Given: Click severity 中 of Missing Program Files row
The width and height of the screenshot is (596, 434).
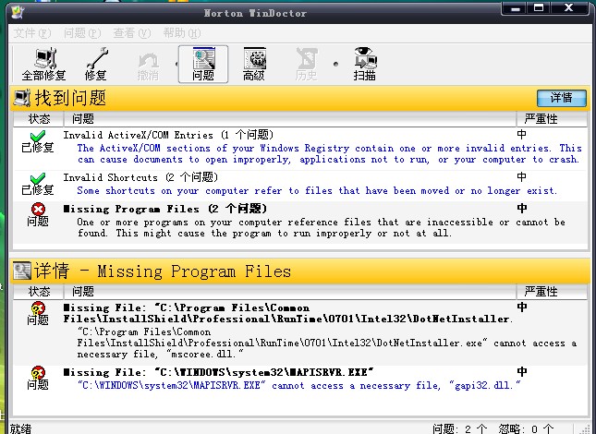Looking at the screenshot, I should click(522, 208).
